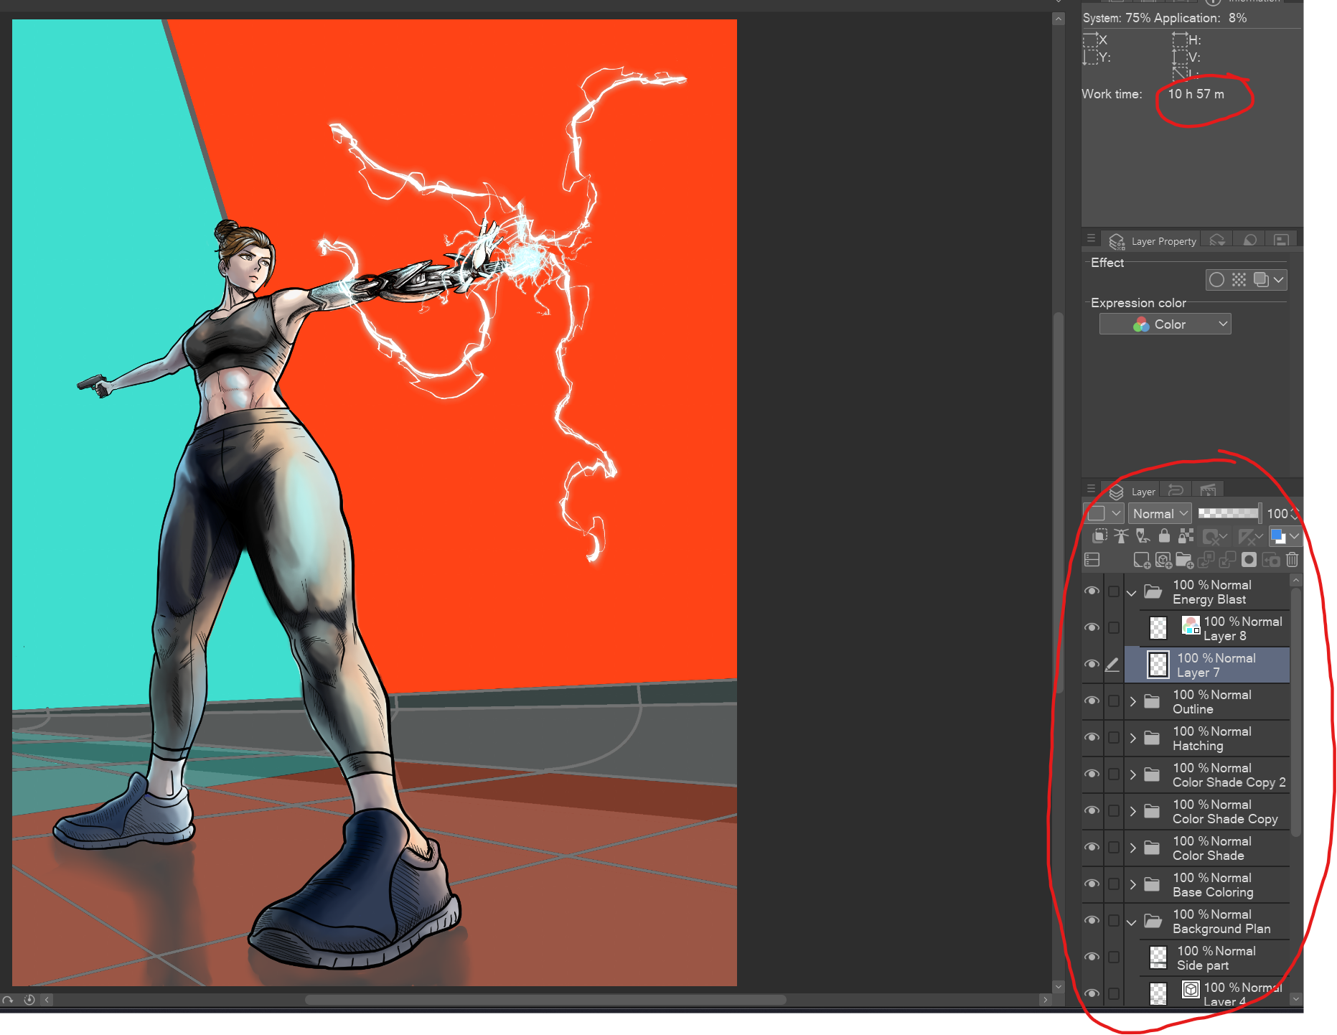Create a new layer folder
The image size is (1337, 1035).
pyautogui.click(x=1184, y=560)
